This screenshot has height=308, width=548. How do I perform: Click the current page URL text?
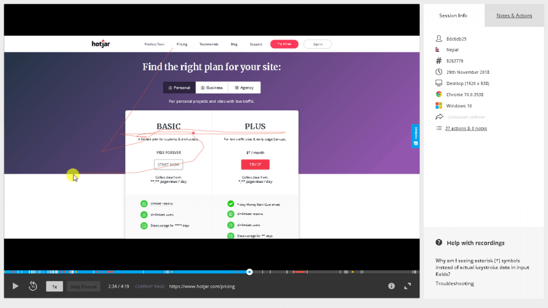[202, 287]
